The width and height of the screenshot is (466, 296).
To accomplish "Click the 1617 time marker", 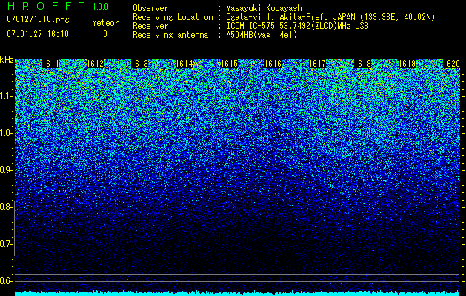I will point(318,64).
